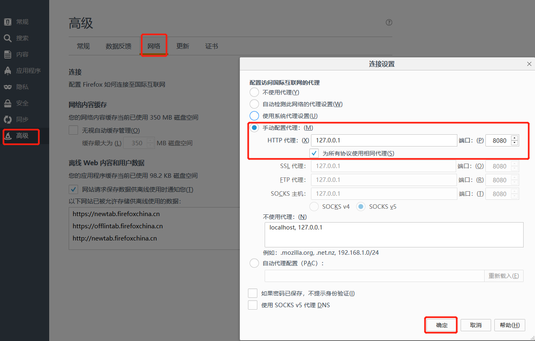The width and height of the screenshot is (535, 341).
Task: Click the SOCKS 主机 address field
Action: point(384,194)
